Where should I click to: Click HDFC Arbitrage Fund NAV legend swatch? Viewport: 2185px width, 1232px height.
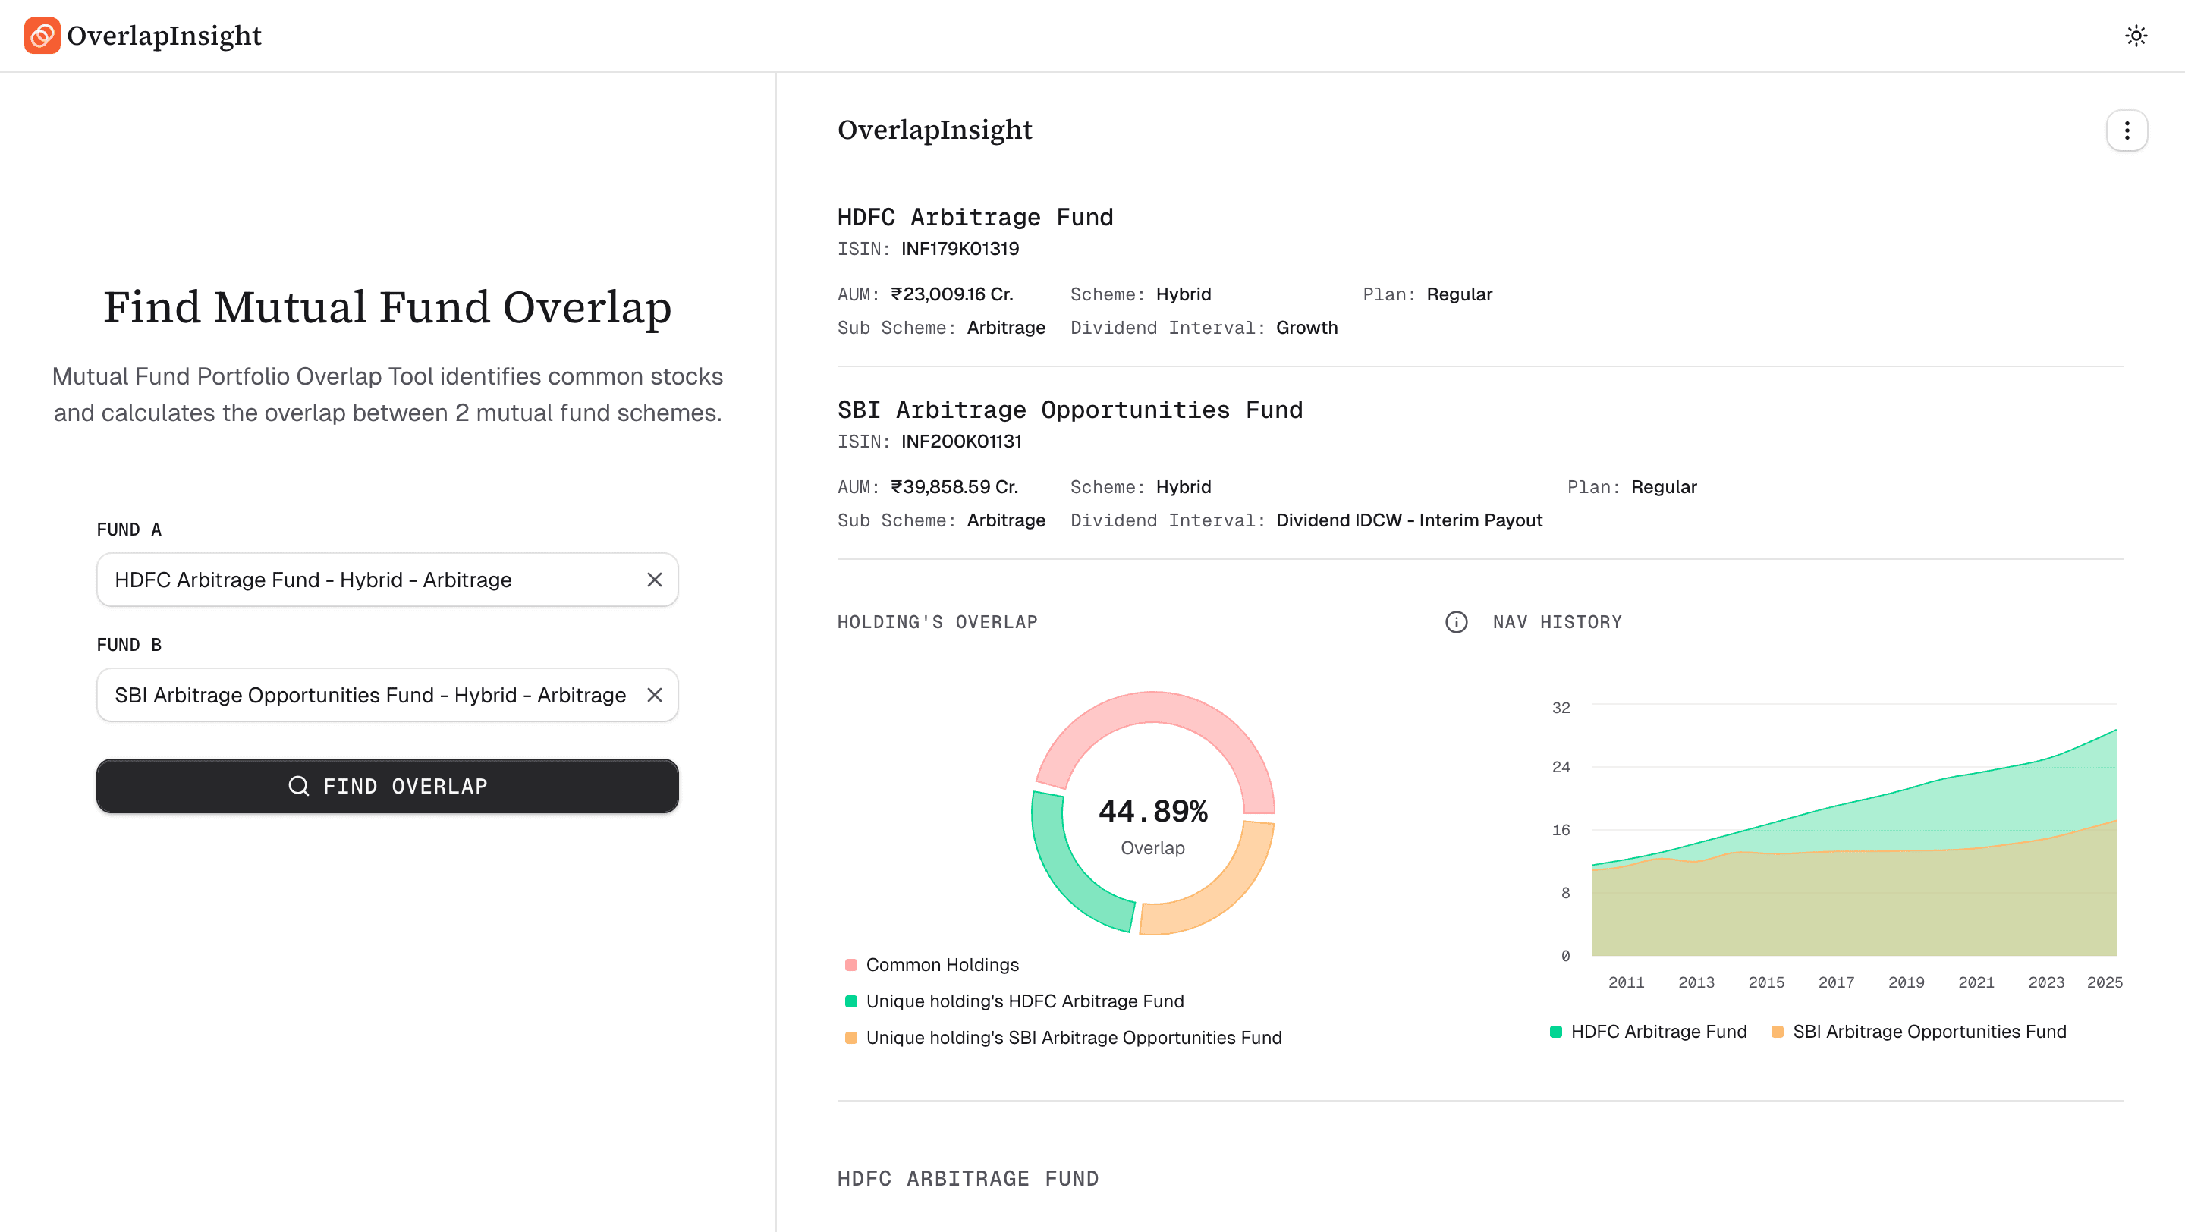(x=1555, y=1031)
